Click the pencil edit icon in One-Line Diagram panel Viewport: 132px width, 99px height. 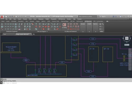[x=27, y=26]
